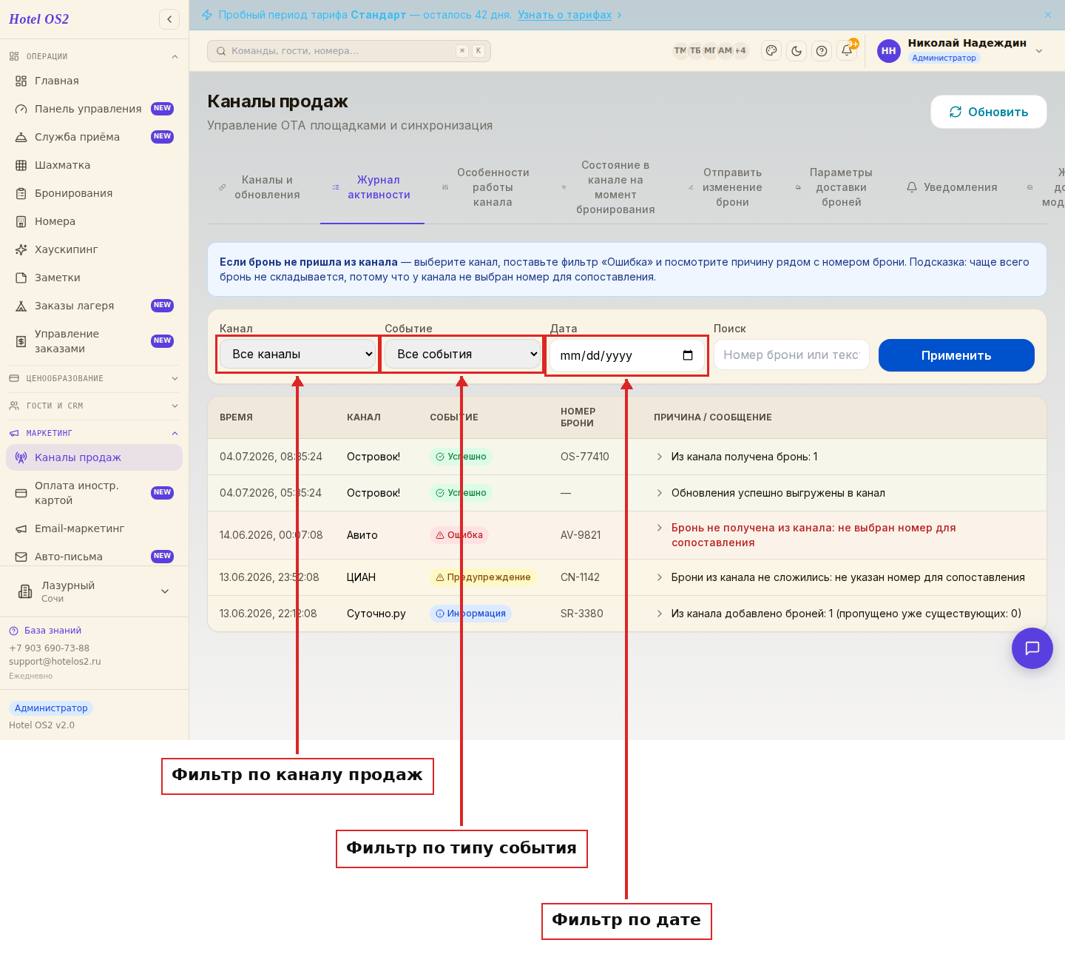Expand the Авито error row details
This screenshot has width=1065, height=957.
pyautogui.click(x=659, y=528)
